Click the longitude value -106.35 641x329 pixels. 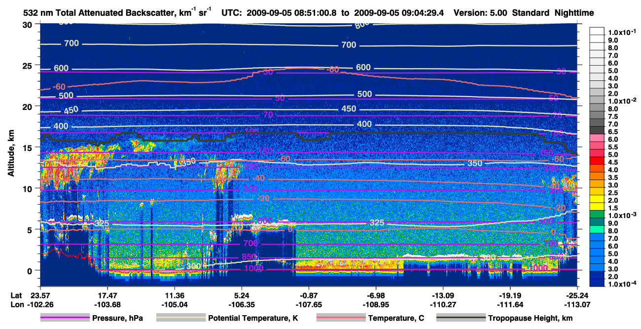242,304
